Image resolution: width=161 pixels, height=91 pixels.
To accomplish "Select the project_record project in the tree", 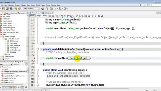I will (x=7, y=26).
